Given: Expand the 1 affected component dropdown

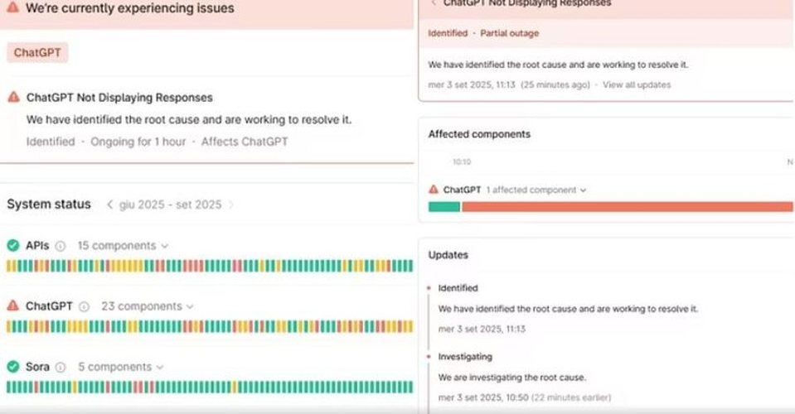Looking at the screenshot, I should click(x=536, y=190).
